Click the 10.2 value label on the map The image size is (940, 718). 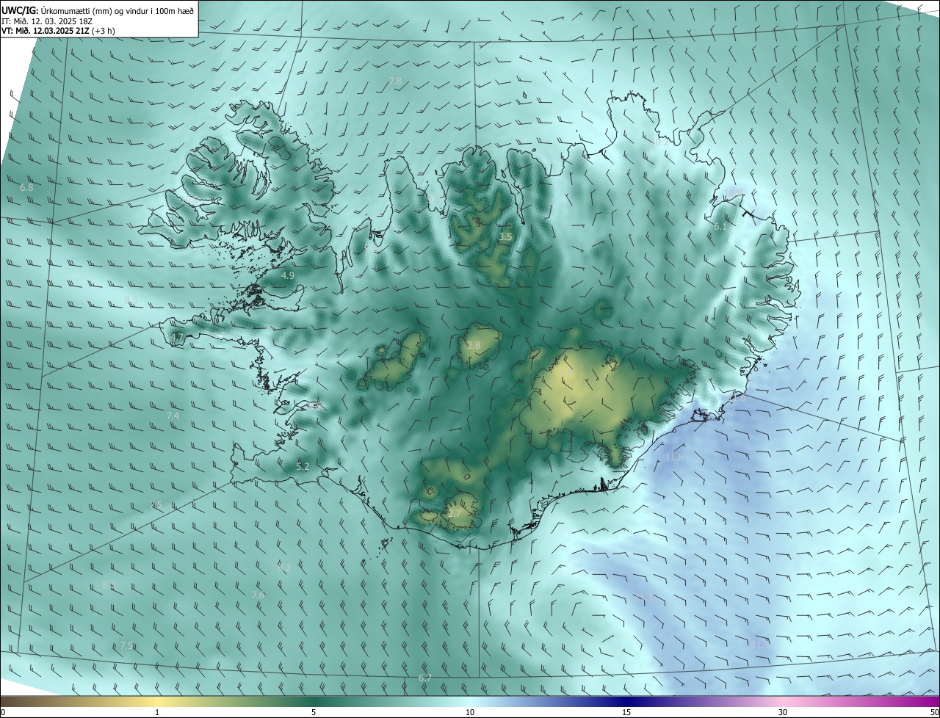coord(661,142)
